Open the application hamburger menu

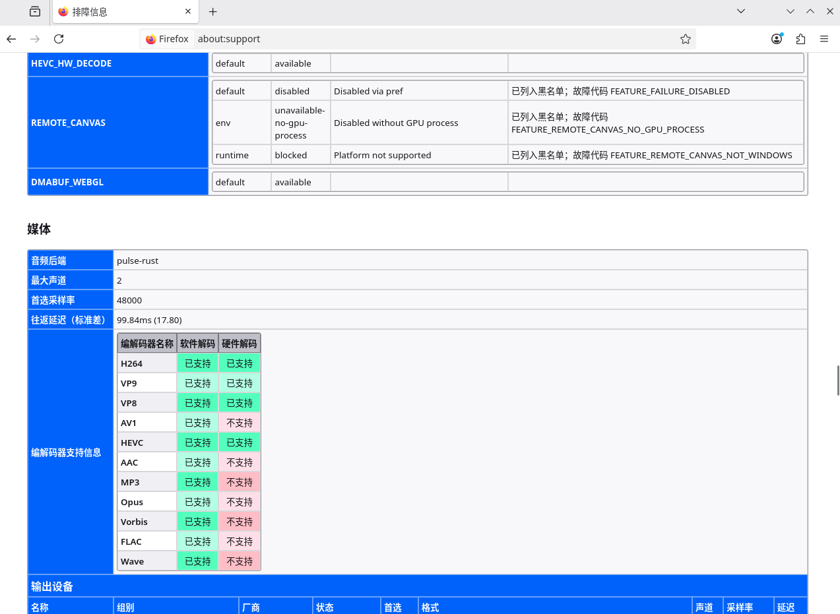tap(824, 39)
